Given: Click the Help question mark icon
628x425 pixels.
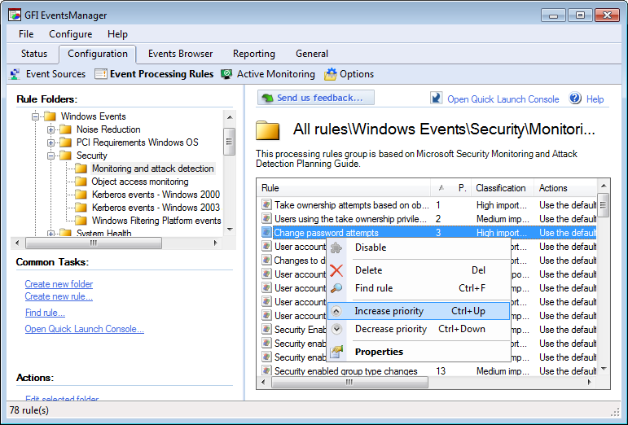Looking at the screenshot, I should pyautogui.click(x=575, y=98).
